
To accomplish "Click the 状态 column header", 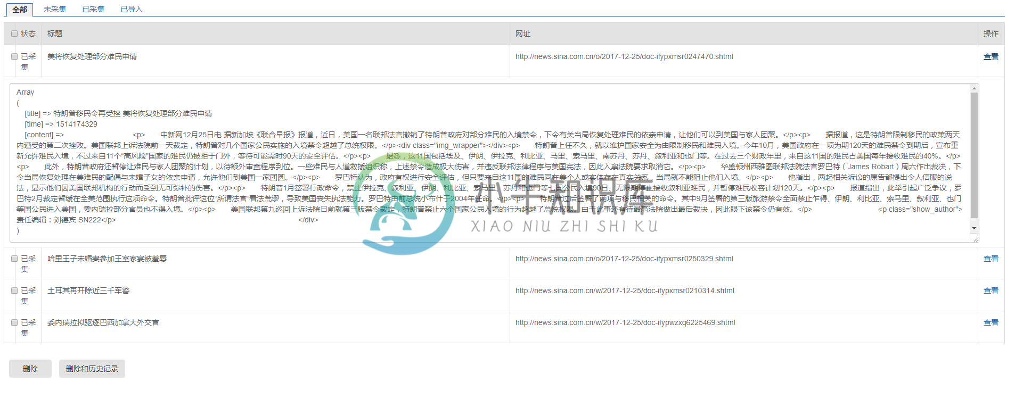I will 28,34.
